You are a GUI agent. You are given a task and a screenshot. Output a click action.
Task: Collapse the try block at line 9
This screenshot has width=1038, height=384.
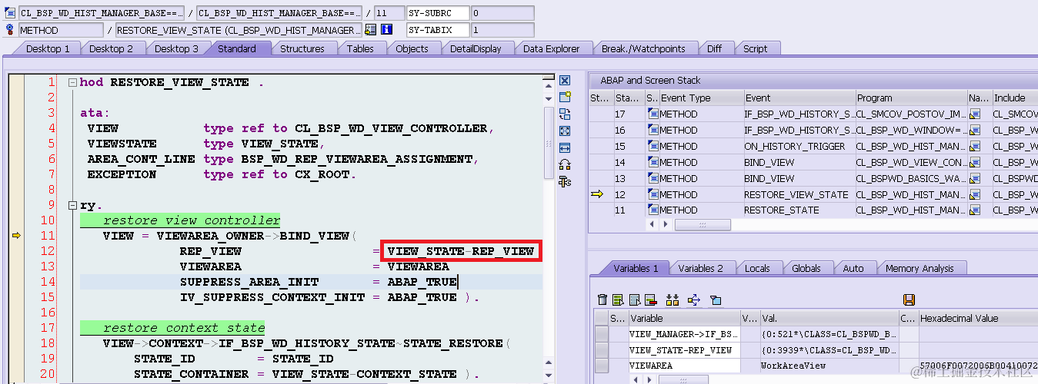coord(72,205)
